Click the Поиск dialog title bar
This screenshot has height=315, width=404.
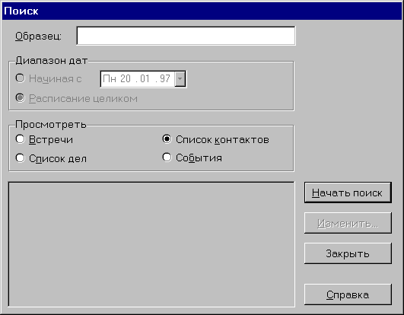pos(202,11)
